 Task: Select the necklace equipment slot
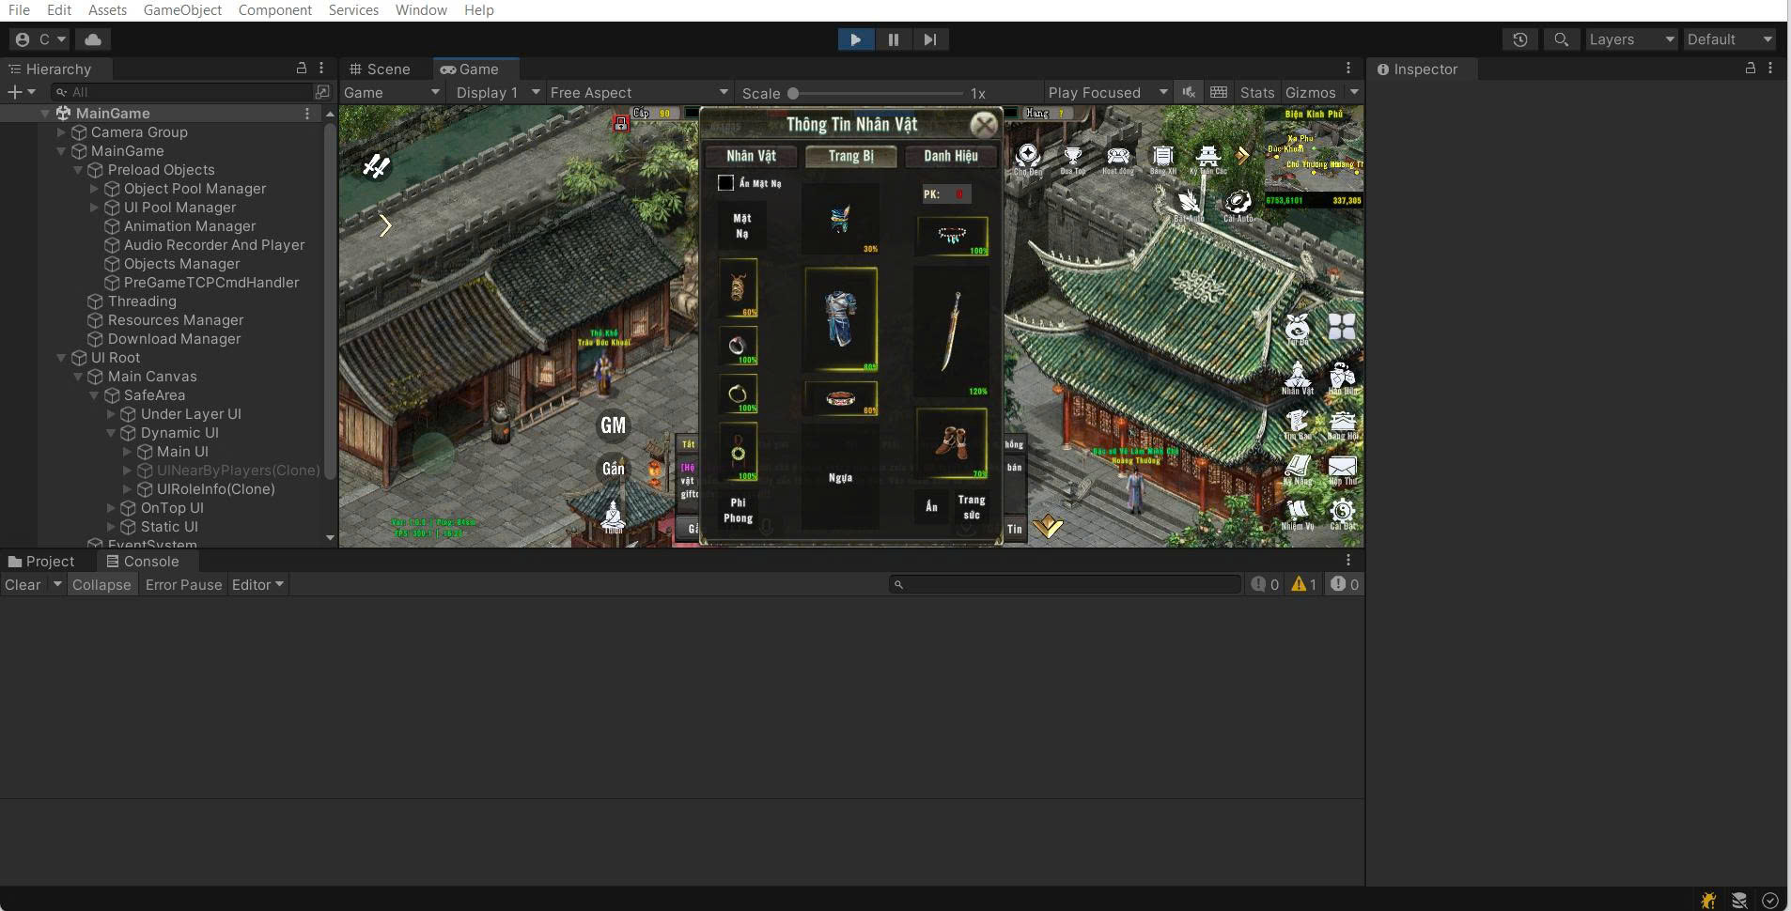[952, 236]
